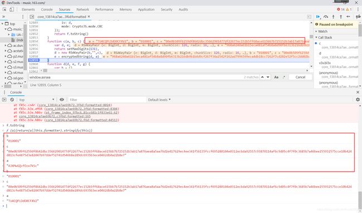Collapse the music. domain tree node
This screenshot has height=213, width=362.
pyautogui.click(x=6, y=29)
